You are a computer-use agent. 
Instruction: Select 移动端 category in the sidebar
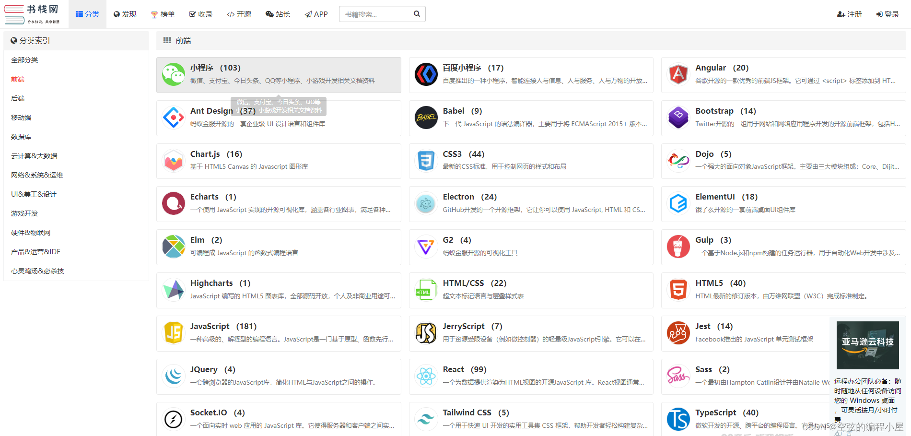tap(21, 118)
